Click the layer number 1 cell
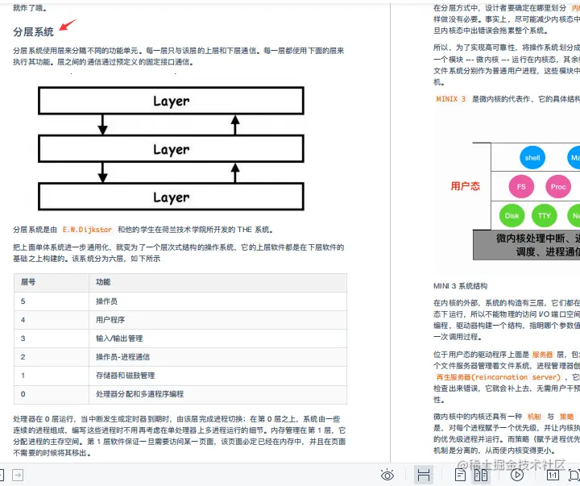The height and width of the screenshot is (486, 580). [x=51, y=376]
